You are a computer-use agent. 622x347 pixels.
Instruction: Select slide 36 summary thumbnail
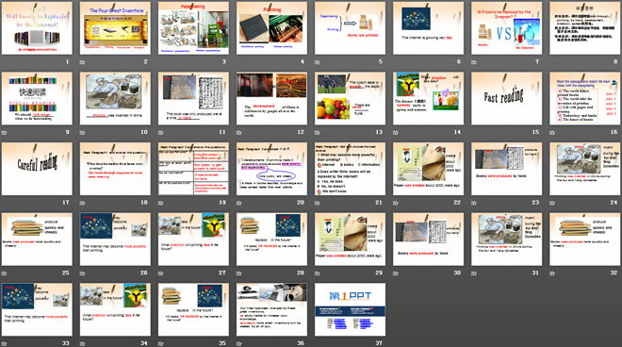(x=271, y=309)
